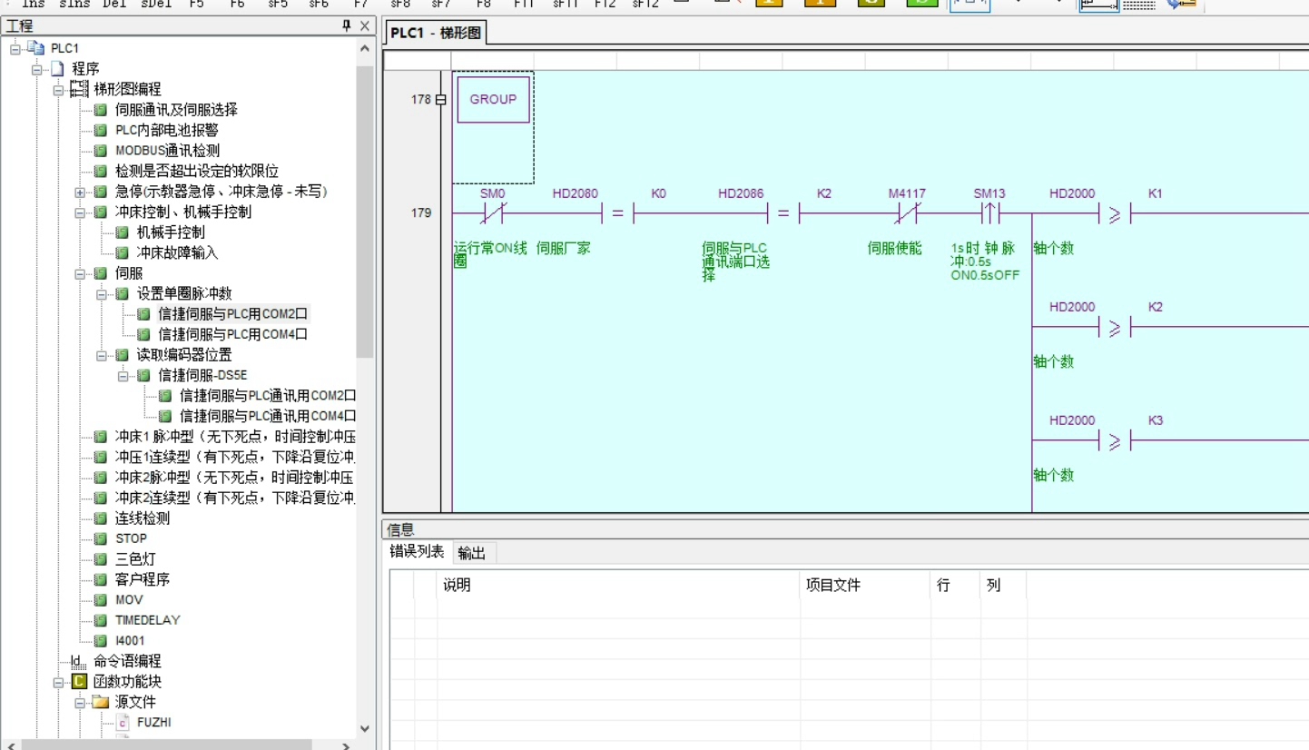Click the 项目文件 column header
This screenshot has height=750, width=1309.
click(x=865, y=586)
